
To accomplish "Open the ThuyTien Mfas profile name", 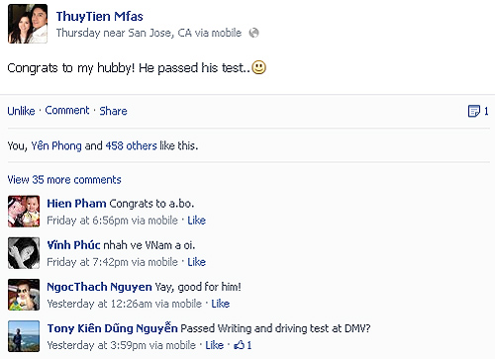I will pos(99,16).
